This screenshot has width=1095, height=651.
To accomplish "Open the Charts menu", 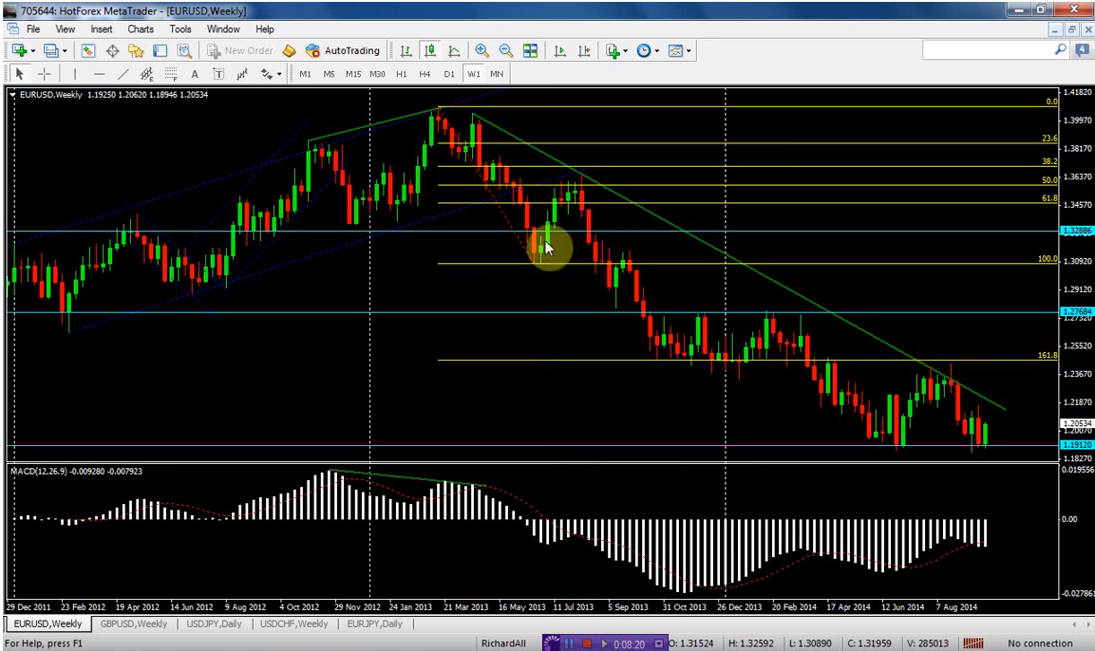I will point(141,29).
